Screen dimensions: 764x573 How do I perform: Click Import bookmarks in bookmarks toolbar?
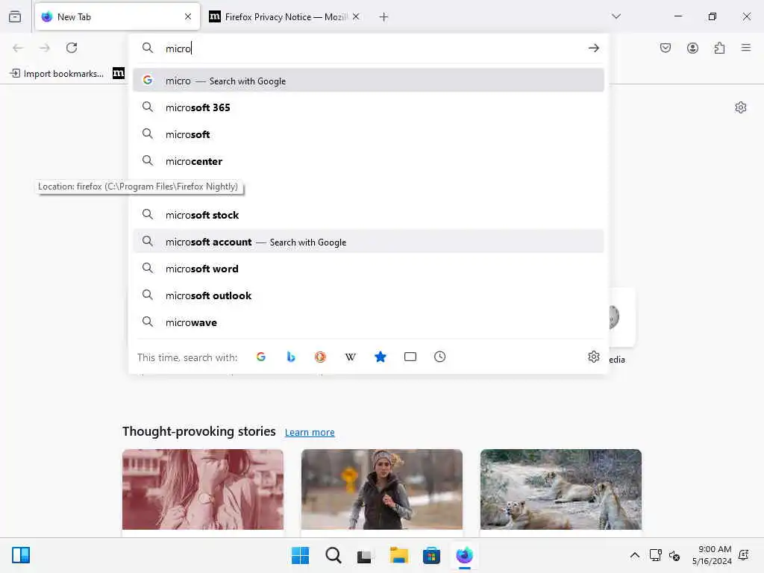point(57,74)
